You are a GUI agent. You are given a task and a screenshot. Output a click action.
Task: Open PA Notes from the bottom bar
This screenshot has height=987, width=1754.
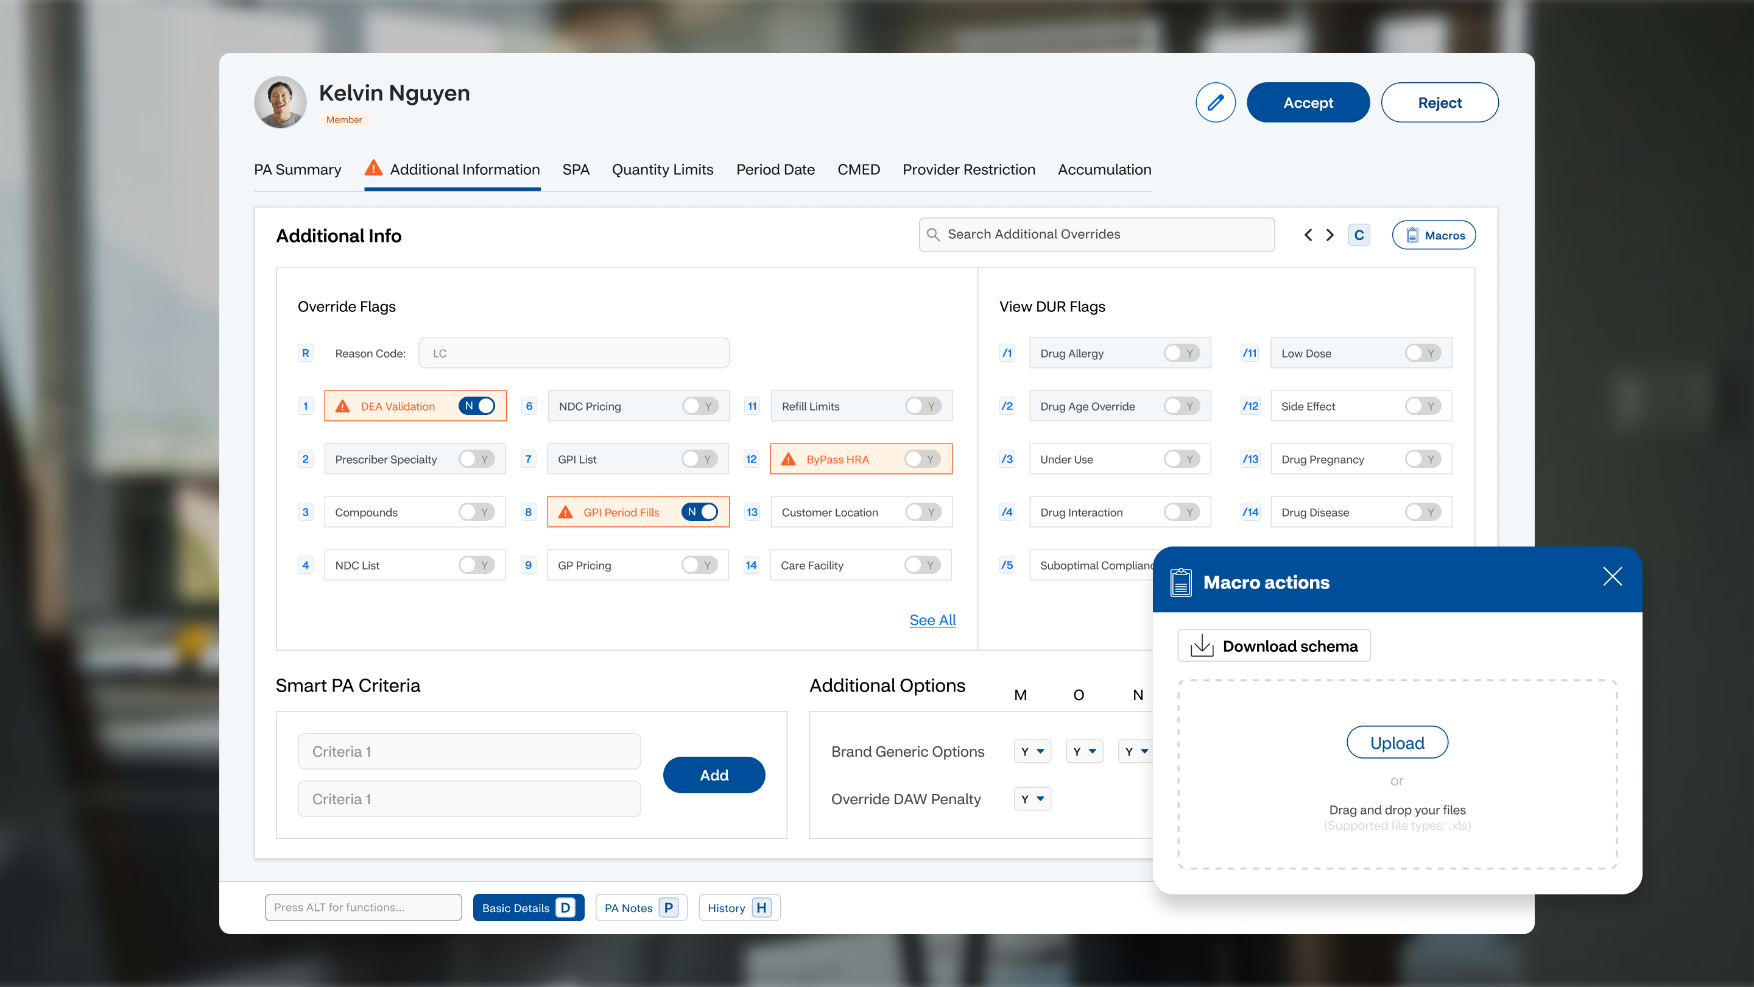641,908
